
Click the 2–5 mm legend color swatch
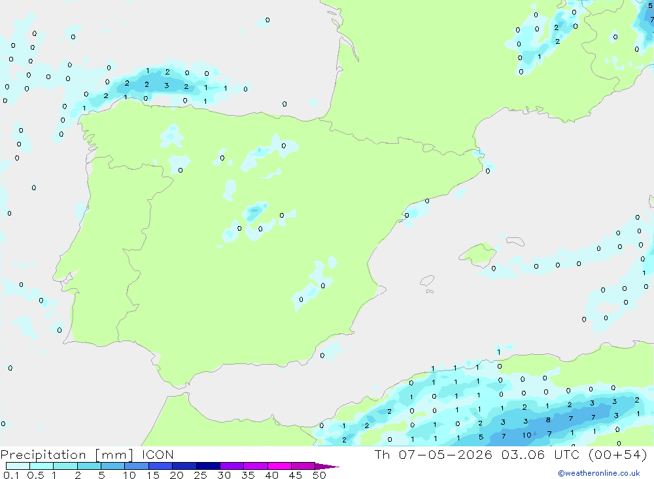click(x=89, y=466)
